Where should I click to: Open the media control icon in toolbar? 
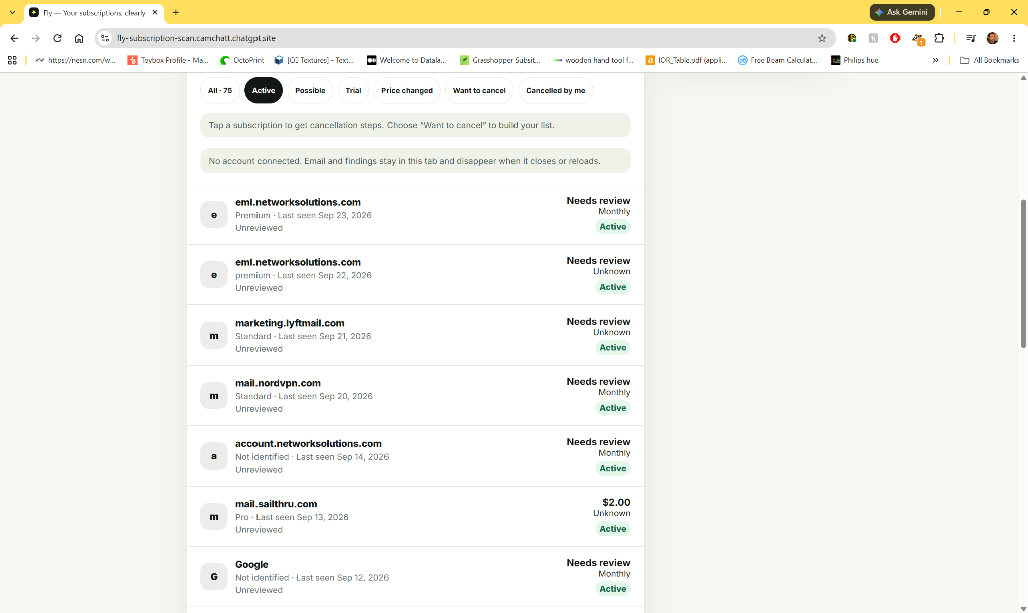970,38
